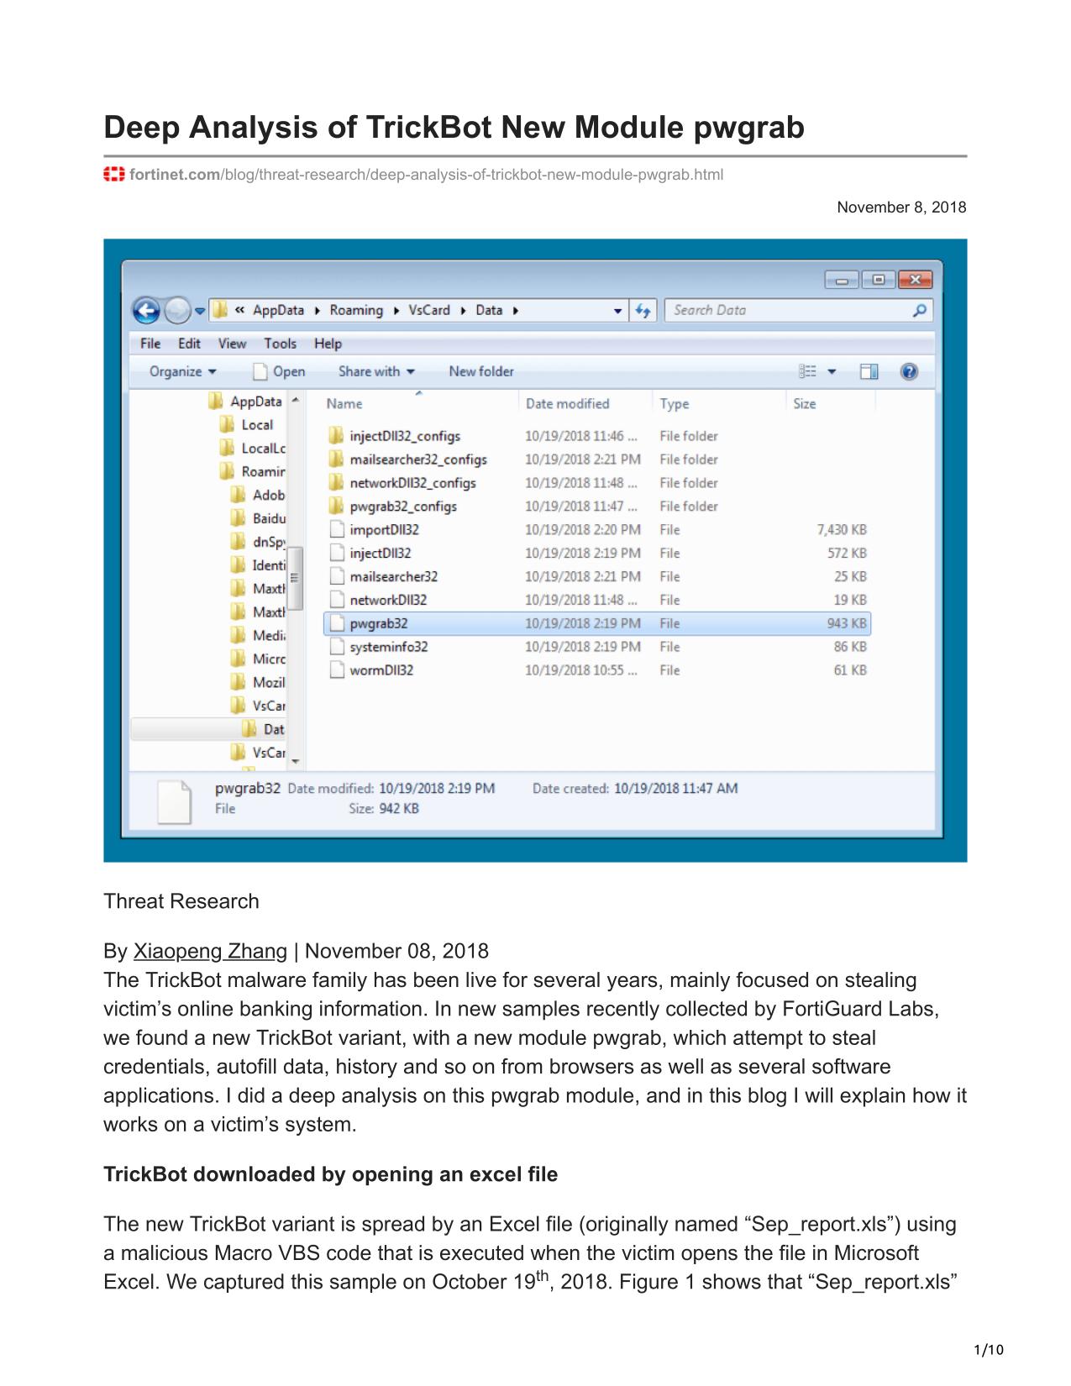Click the Back navigation arrow in Explorer

(x=147, y=312)
